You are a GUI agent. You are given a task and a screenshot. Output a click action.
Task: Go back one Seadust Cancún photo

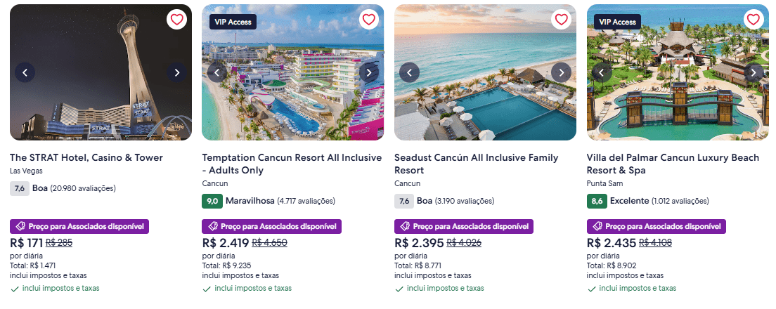point(409,72)
